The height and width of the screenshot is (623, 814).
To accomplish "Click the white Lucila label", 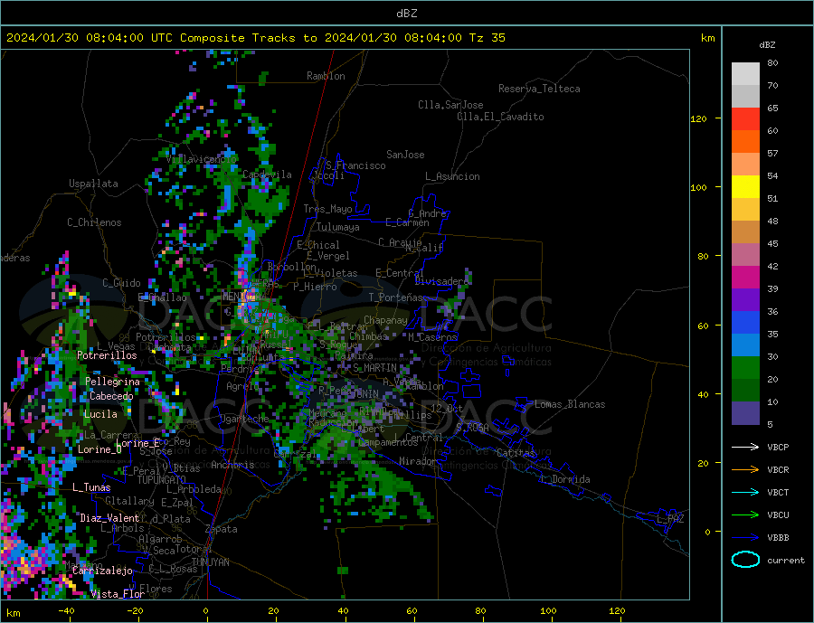I will coord(100,414).
